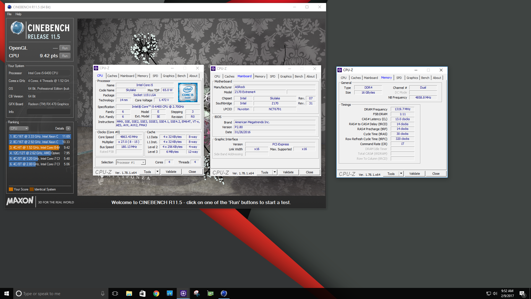Click the Identical System legend swatch

tap(32, 189)
